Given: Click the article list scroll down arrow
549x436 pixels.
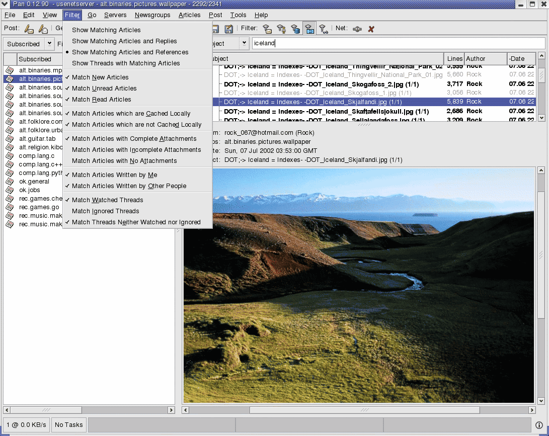Looking at the screenshot, I should point(541,118).
